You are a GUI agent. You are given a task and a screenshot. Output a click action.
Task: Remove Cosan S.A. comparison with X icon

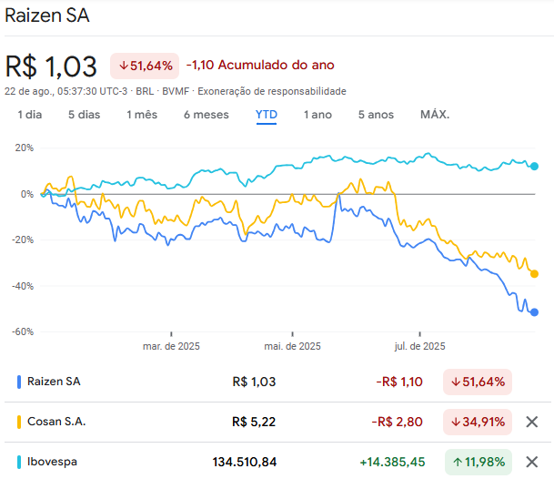pyautogui.click(x=532, y=422)
